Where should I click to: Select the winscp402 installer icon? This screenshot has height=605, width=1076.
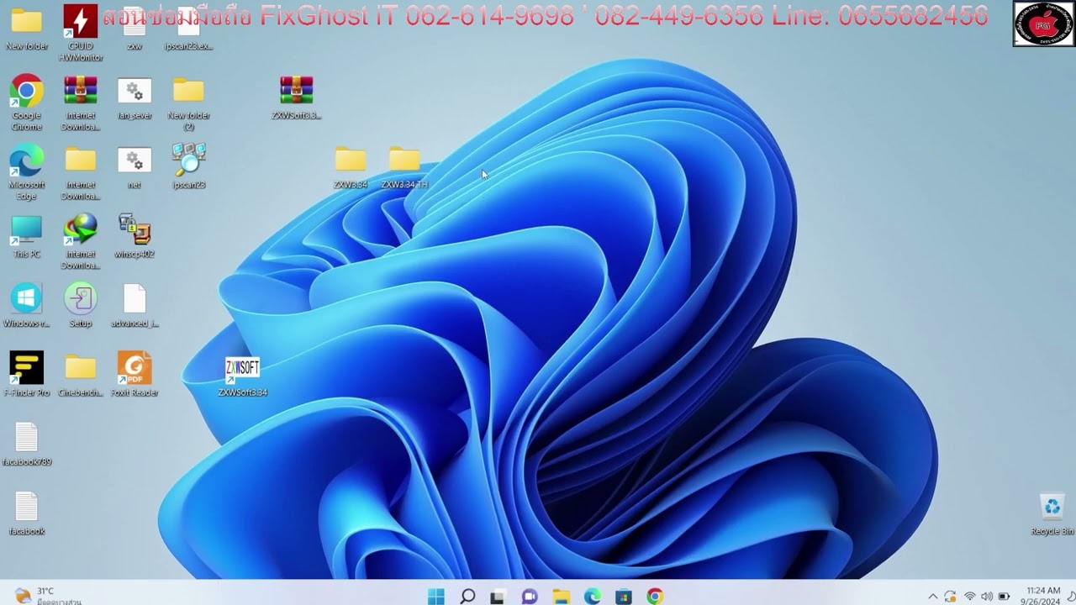[134, 235]
